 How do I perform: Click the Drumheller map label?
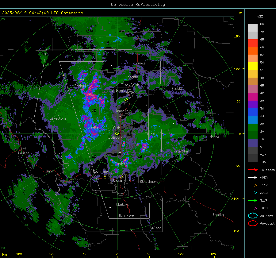pos(180,151)
